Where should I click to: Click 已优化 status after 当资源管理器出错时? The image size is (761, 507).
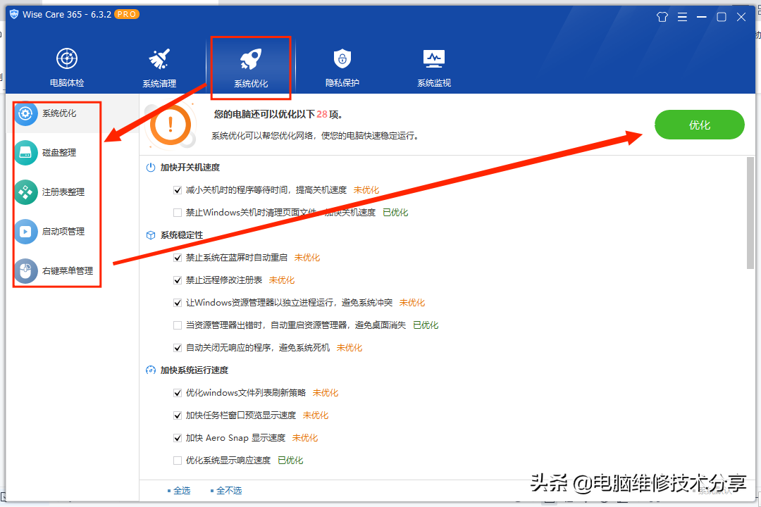coord(426,325)
